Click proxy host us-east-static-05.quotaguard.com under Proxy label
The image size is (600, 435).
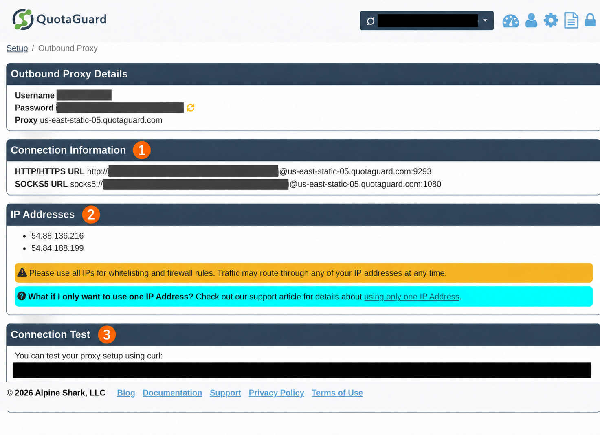(101, 120)
